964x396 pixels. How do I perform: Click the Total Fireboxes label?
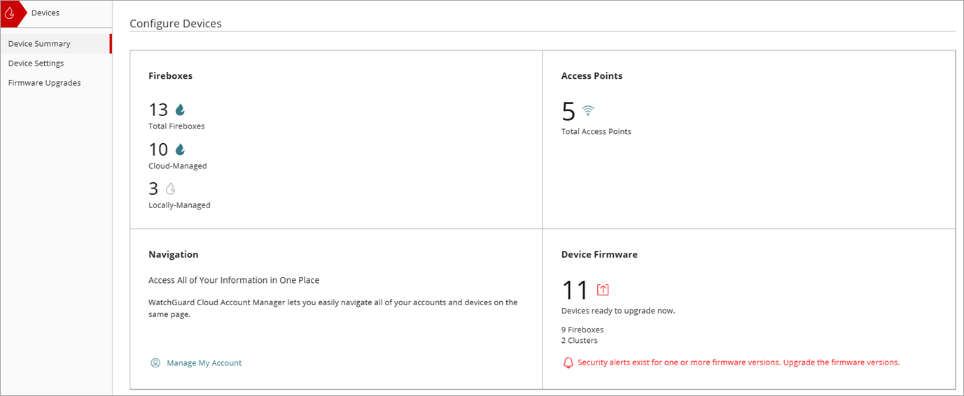tap(176, 126)
